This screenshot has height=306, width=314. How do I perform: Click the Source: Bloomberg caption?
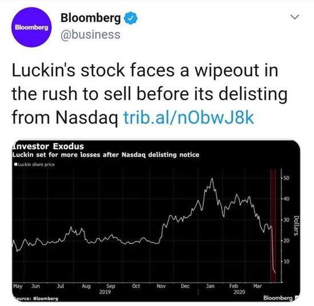click(35, 299)
